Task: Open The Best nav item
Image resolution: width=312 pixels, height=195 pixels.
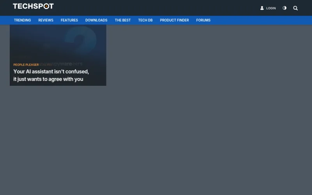Action: [122, 20]
